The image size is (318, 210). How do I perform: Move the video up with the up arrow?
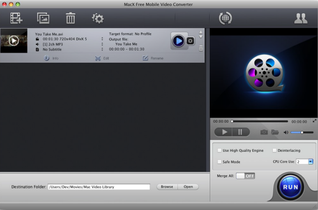tap(201, 32)
